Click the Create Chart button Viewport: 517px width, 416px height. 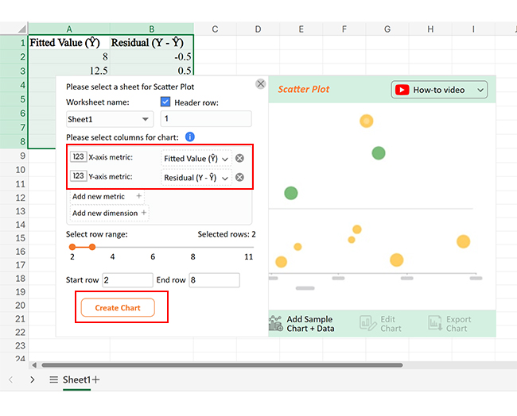coord(118,308)
